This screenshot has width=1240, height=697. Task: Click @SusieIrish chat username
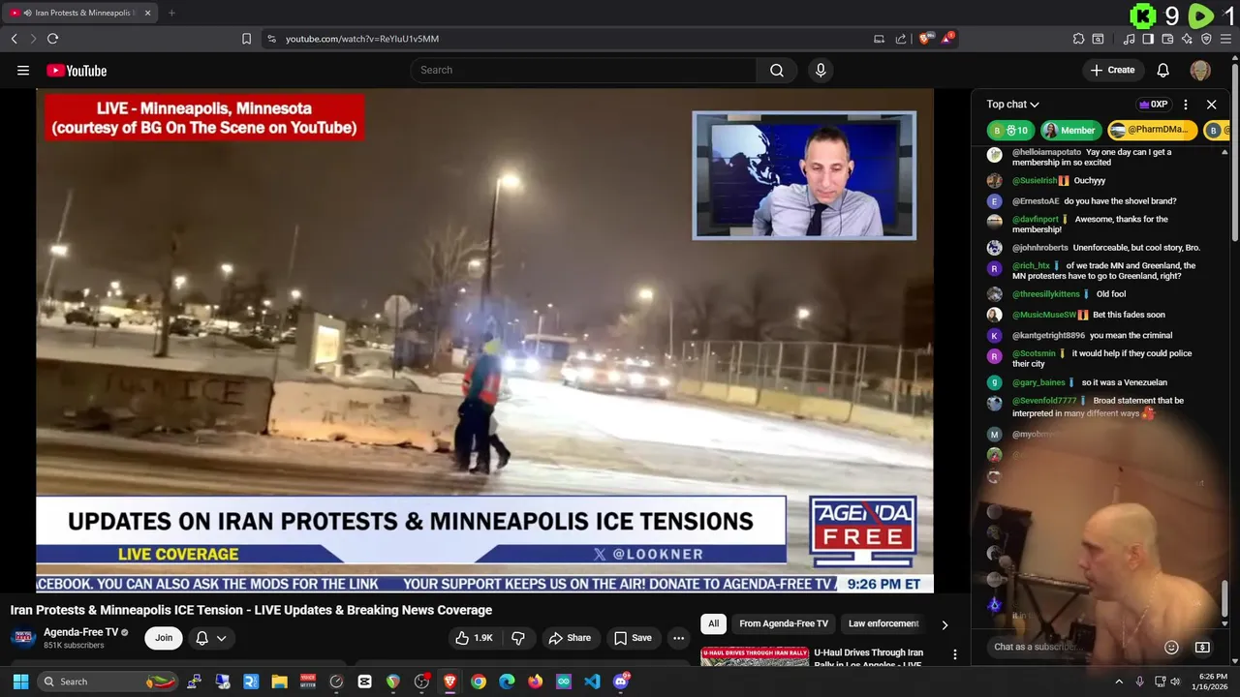point(1035,180)
